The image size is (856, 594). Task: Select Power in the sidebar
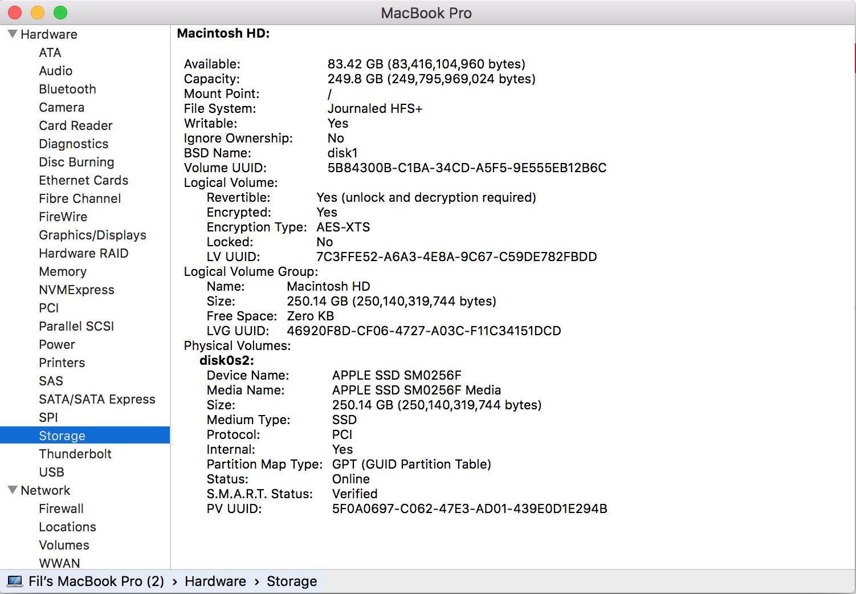pos(57,344)
